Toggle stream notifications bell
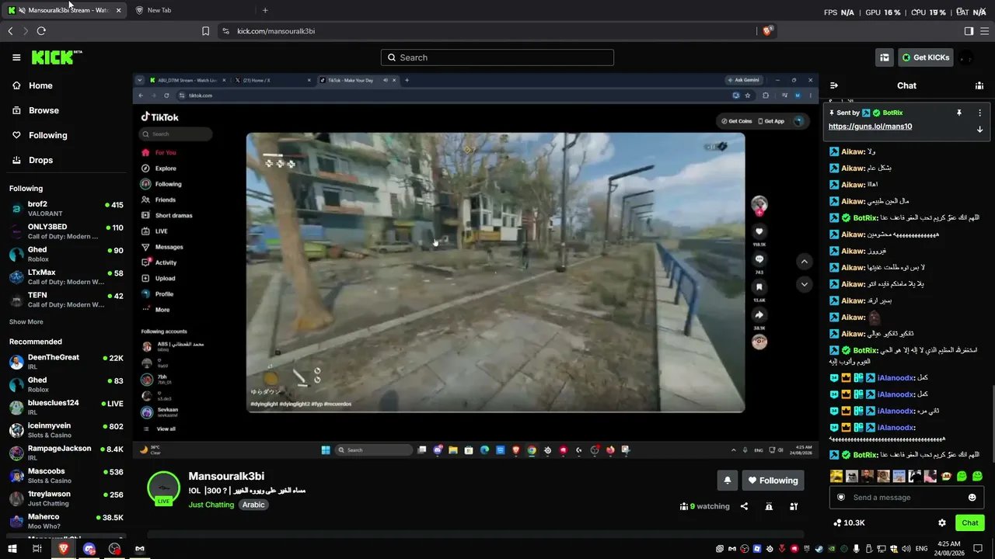The image size is (995, 559). 728,481
